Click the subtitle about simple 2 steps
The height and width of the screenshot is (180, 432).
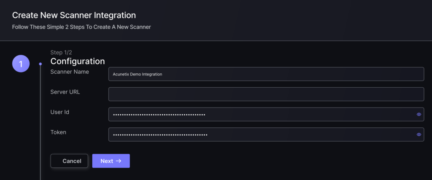81,27
